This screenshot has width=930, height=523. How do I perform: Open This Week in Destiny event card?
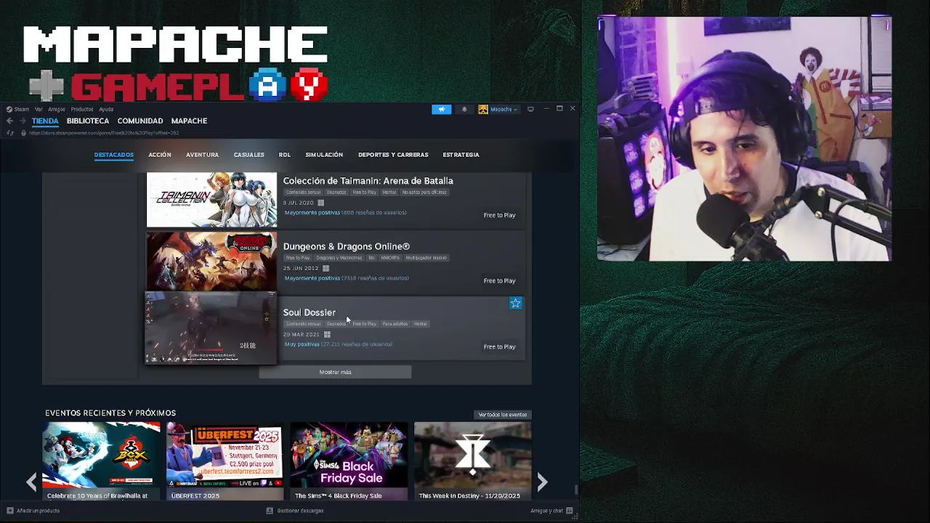click(472, 462)
